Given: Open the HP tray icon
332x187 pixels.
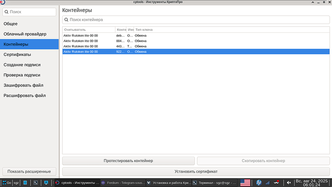Looking at the screenshot, I should coord(259,183).
